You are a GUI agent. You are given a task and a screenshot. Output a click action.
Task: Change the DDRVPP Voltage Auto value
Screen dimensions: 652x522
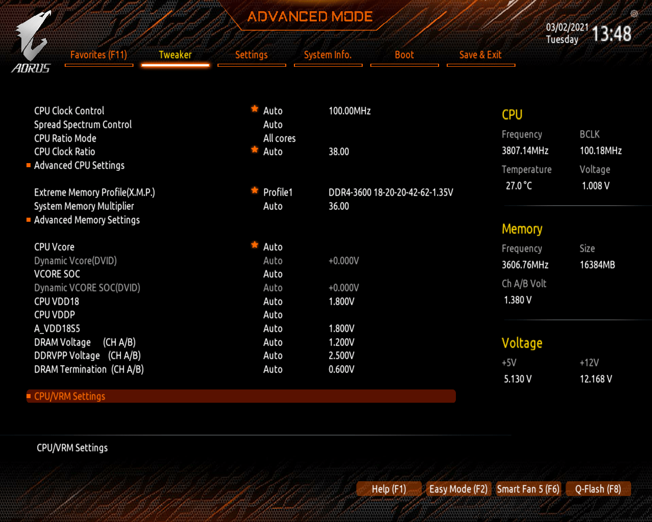(x=273, y=355)
